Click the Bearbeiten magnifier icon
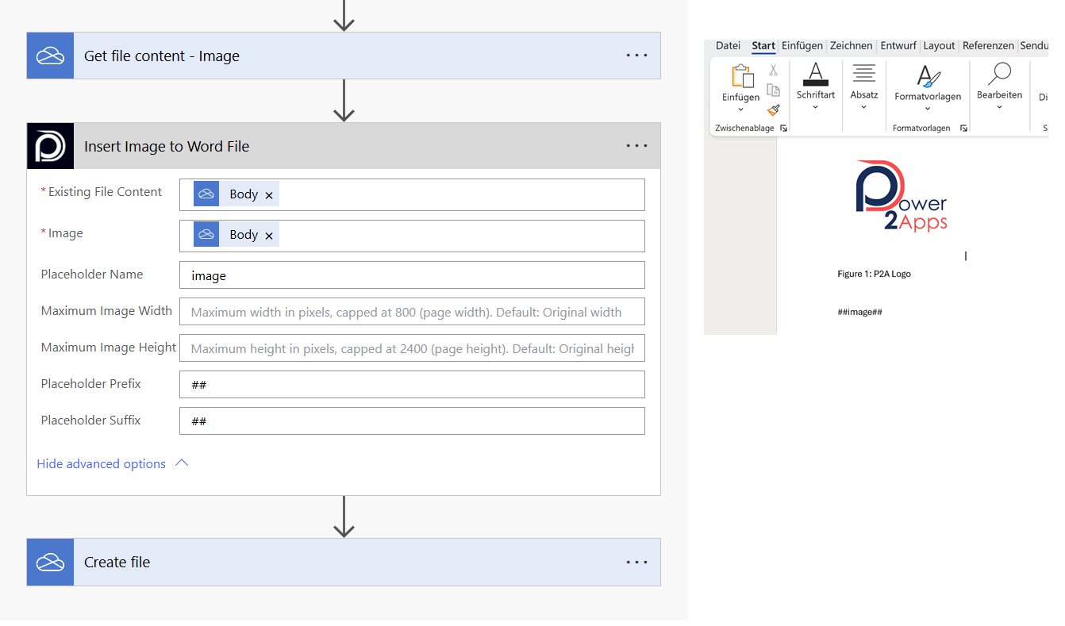The width and height of the screenshot is (1065, 626). point(999,74)
